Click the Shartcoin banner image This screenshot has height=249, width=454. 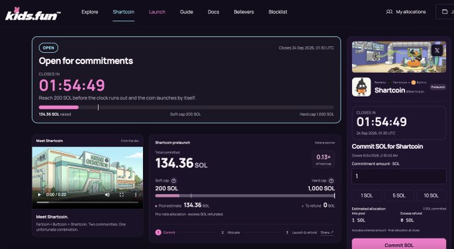[399, 57]
